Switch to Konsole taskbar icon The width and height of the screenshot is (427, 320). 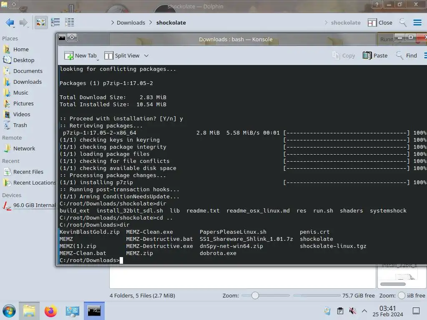pyautogui.click(x=94, y=311)
